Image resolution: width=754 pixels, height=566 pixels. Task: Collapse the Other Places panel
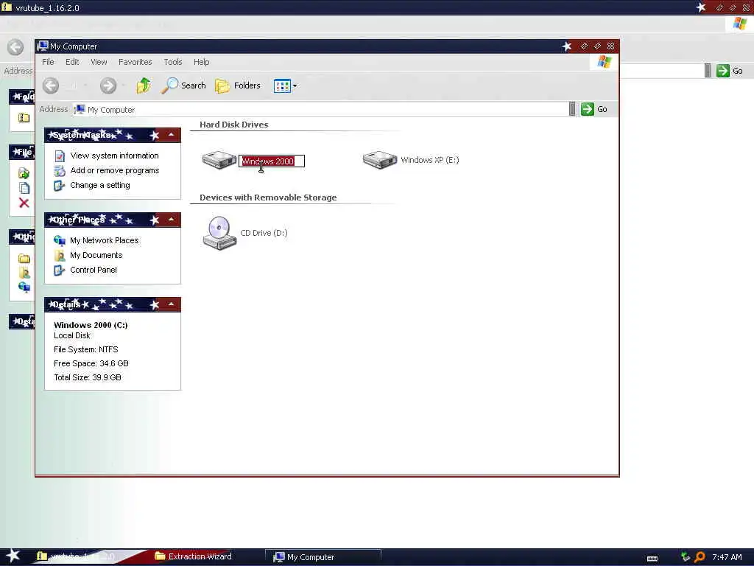[171, 220]
